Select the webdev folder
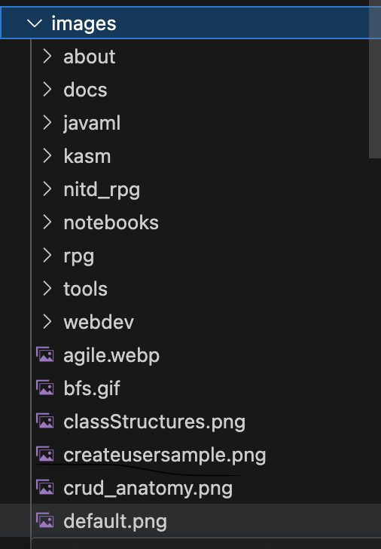Screen dimensions: 381x549 click(x=99, y=322)
